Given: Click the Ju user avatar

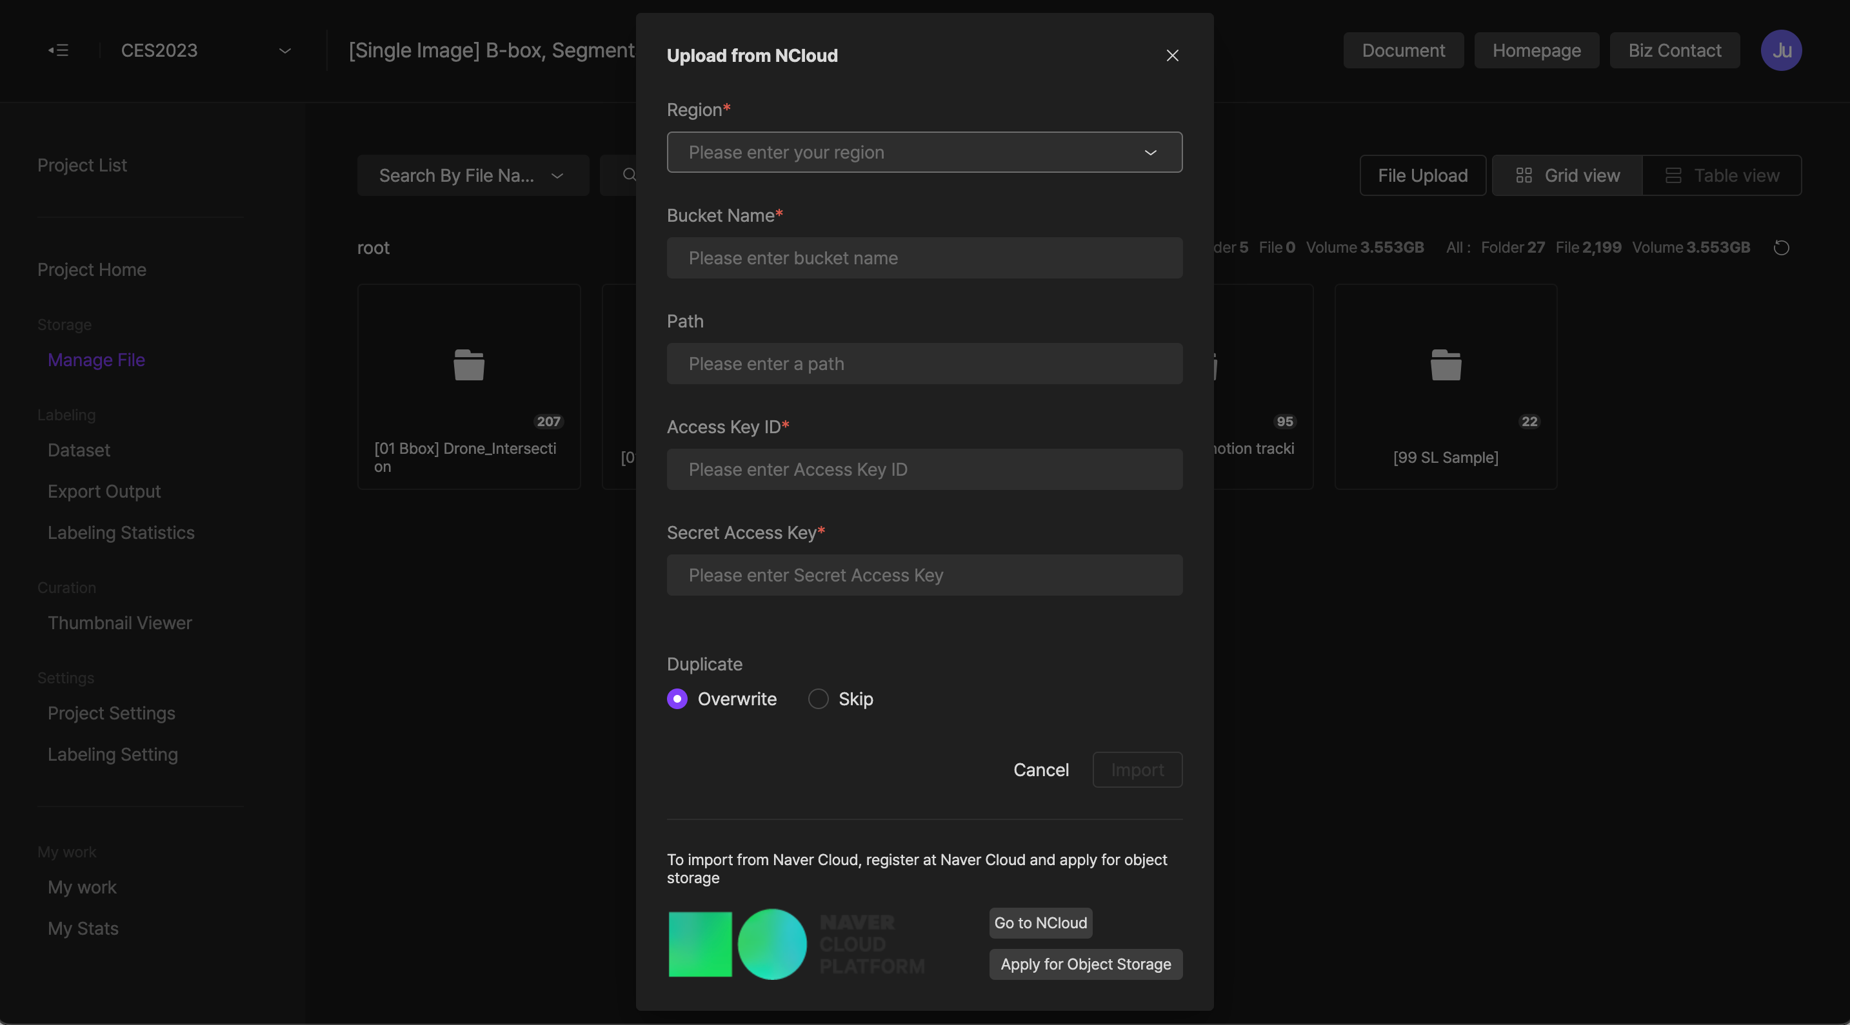Looking at the screenshot, I should click(x=1780, y=50).
